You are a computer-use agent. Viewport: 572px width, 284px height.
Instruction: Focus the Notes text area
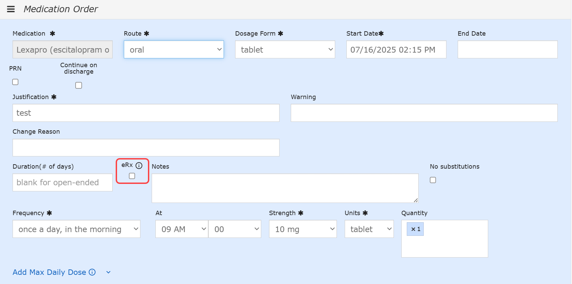(285, 188)
